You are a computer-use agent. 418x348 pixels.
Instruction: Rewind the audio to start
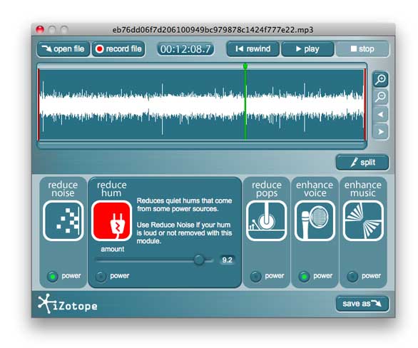click(x=253, y=49)
